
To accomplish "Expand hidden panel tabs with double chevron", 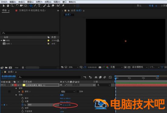I will pos(58,11).
